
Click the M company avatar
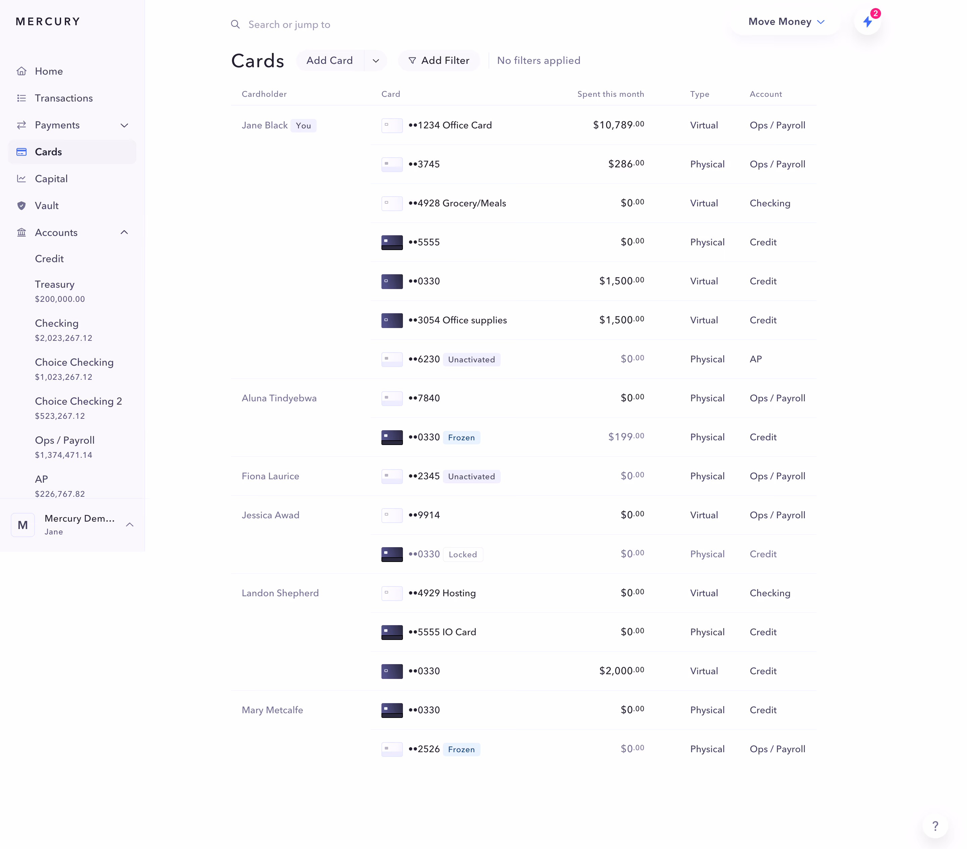[23, 525]
